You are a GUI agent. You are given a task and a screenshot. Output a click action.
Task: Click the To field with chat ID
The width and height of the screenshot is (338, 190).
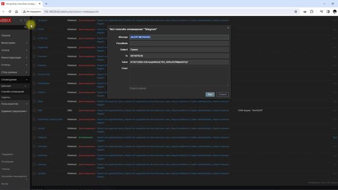[179, 56]
